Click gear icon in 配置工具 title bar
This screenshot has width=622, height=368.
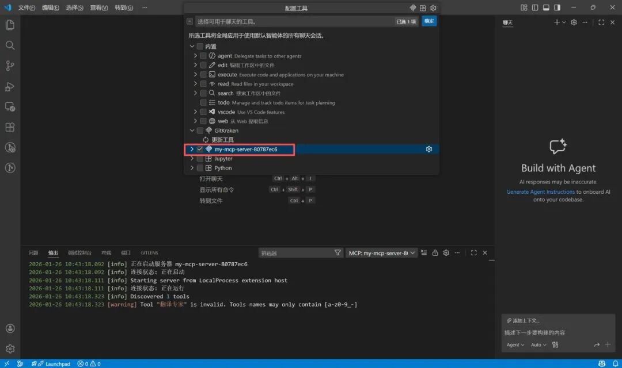tap(433, 8)
